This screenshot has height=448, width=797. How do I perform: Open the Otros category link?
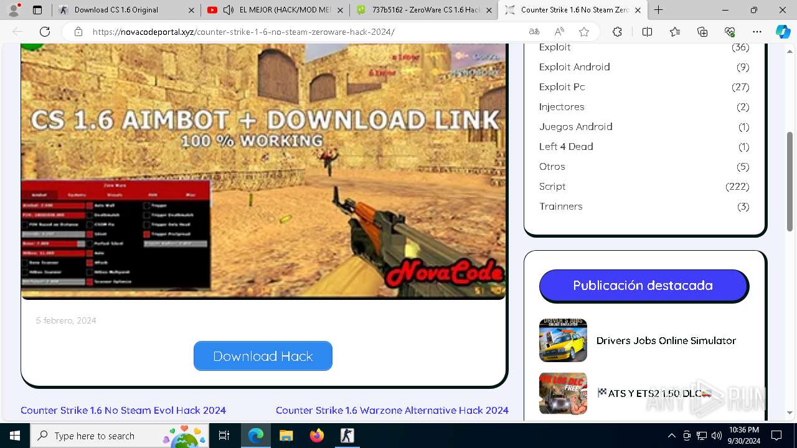coord(552,166)
